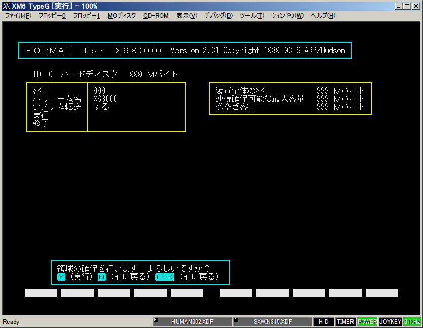Open the フロッピー0 menu

tap(52, 16)
